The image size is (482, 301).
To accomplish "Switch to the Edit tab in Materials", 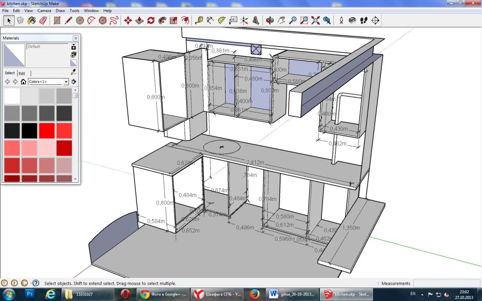I will tap(22, 73).
